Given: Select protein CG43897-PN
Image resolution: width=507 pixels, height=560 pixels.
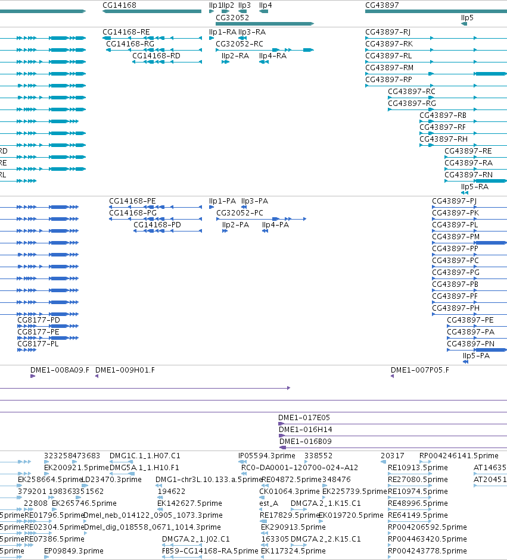Looking at the screenshot, I should click(x=471, y=343).
